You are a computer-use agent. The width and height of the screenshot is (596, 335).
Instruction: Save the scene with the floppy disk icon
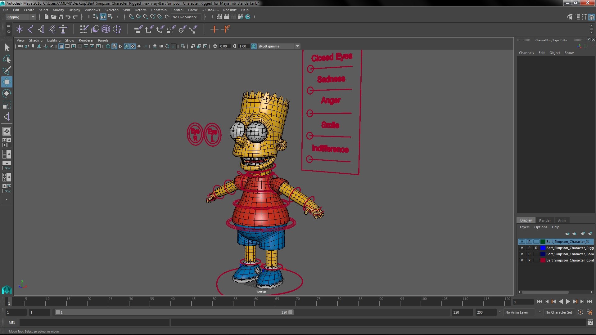(x=61, y=17)
